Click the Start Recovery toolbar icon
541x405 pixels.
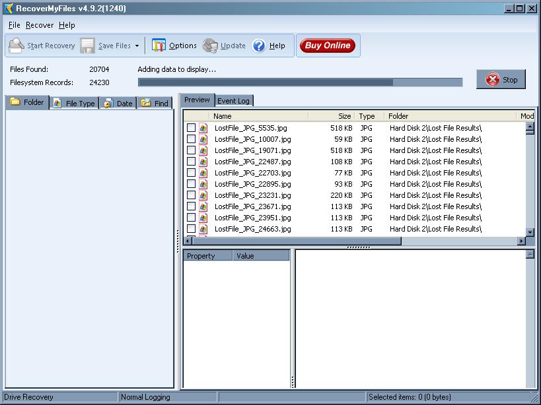click(17, 46)
